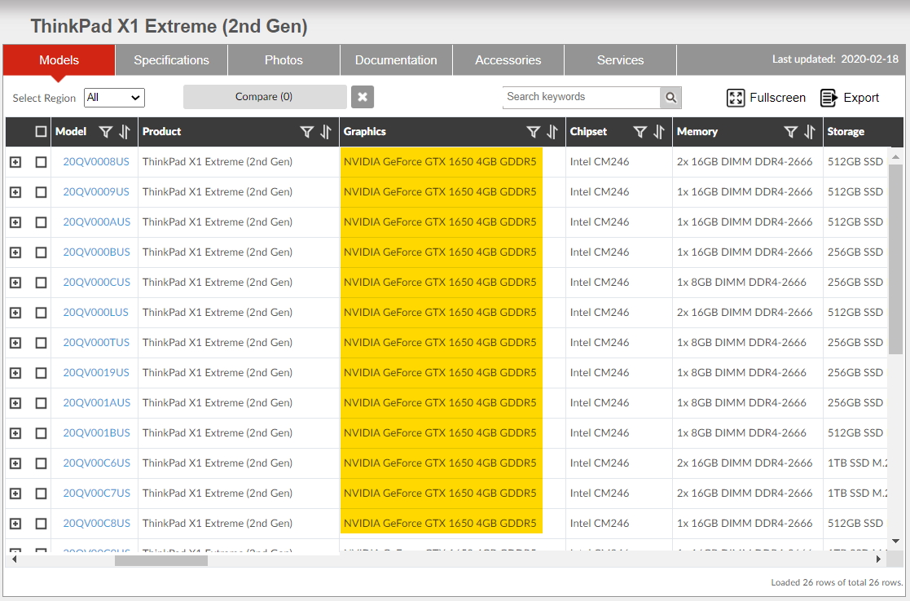Viewport: 910px width, 601px height.
Task: Open the Specifications tab
Action: 171,60
